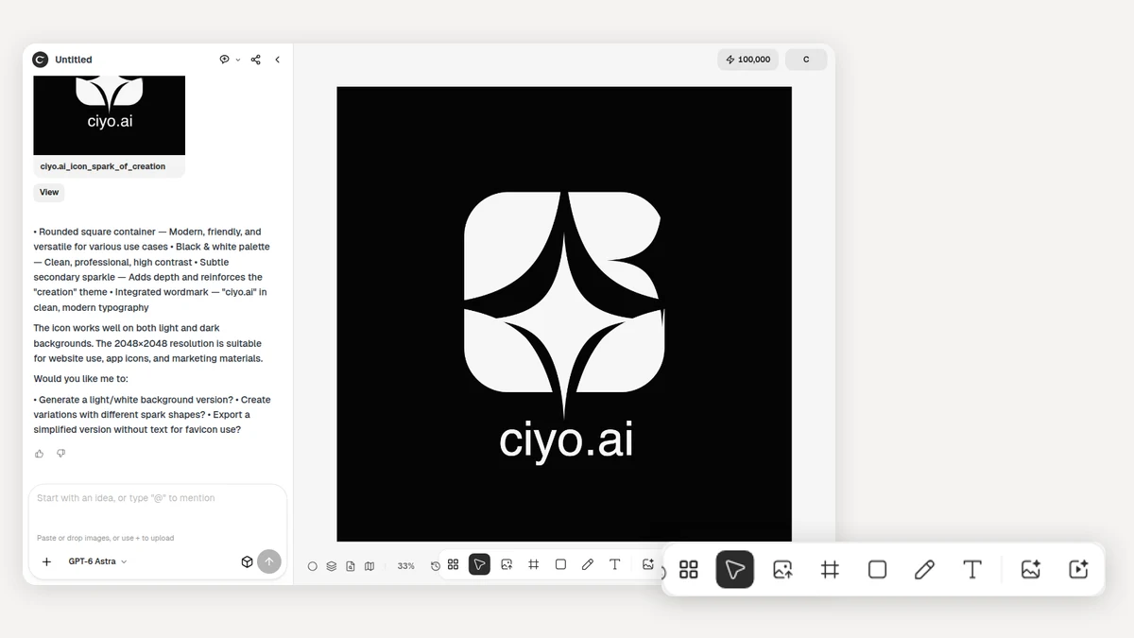Click the round send arrow button
This screenshot has width=1134, height=638.
[269, 561]
